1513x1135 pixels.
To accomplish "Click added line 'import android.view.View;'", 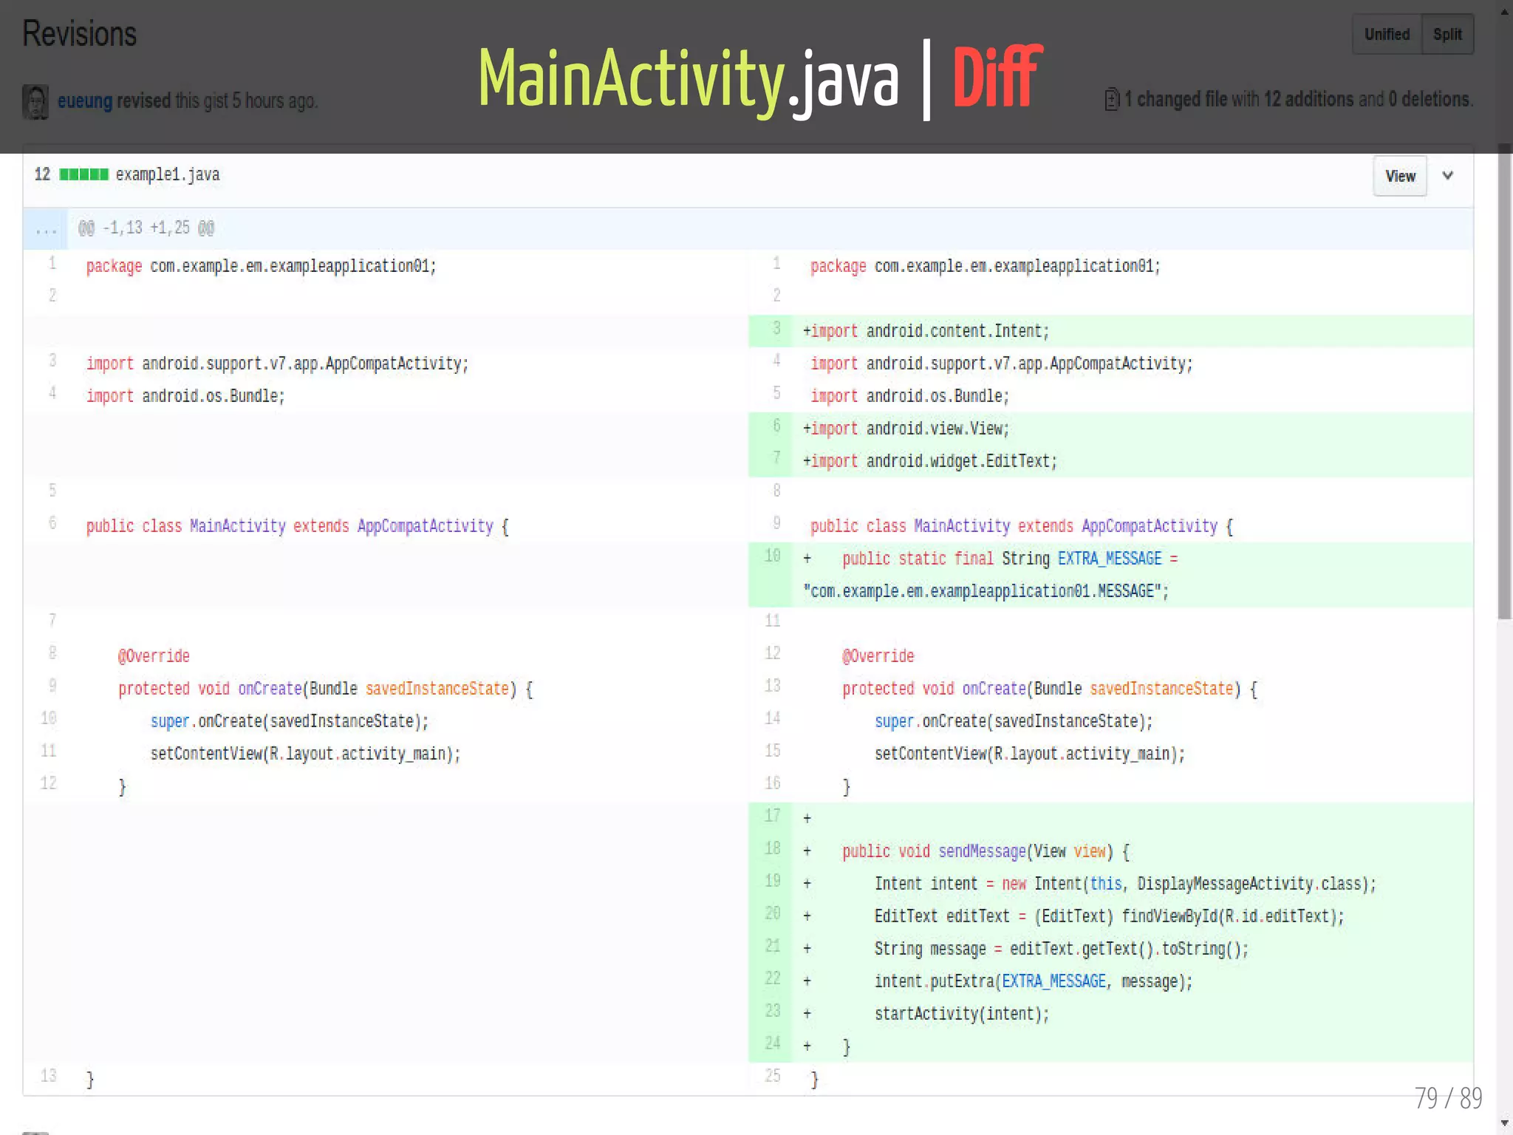I will (x=1111, y=429).
